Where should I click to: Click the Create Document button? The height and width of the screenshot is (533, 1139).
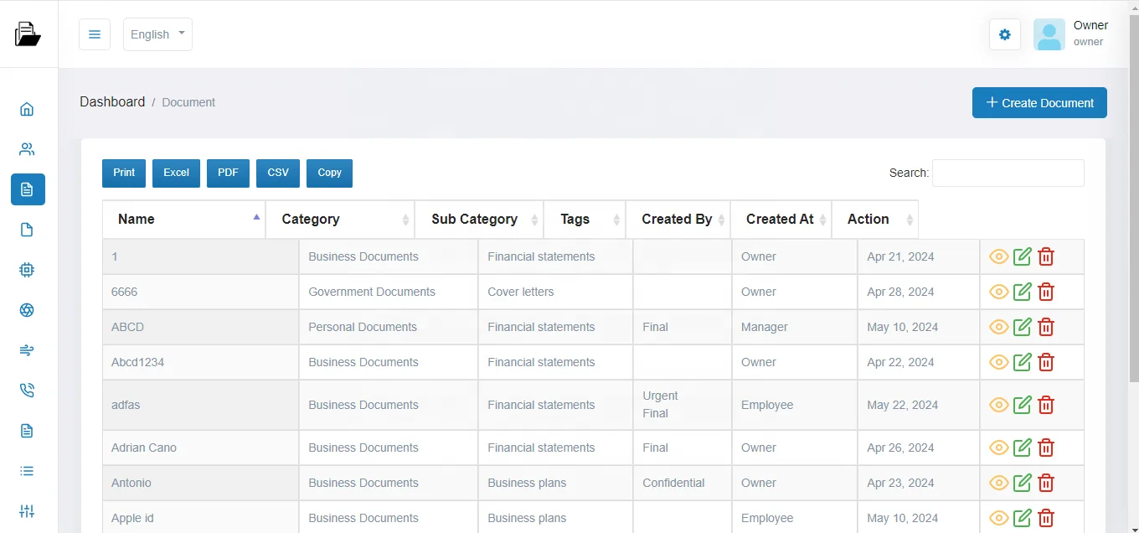point(1038,102)
